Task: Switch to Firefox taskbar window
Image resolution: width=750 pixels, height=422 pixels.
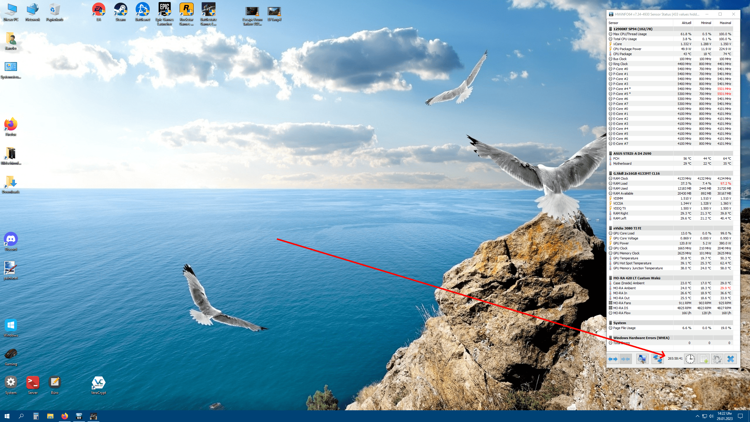Action: (x=64, y=416)
